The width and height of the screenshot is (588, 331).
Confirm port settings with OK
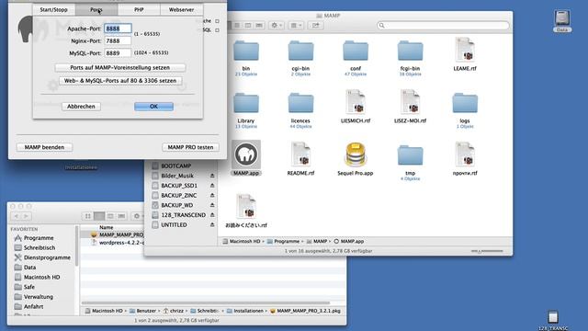pos(153,107)
